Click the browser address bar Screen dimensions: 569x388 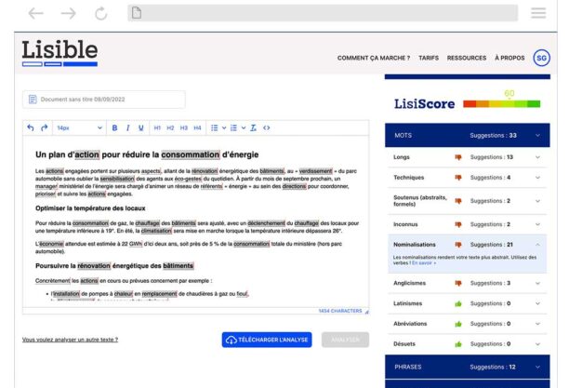[x=323, y=13]
